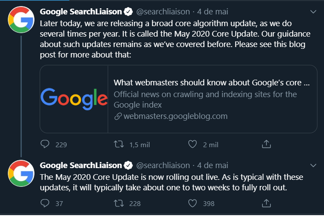Viewport: 324px width, 216px height.
Task: Like the tweet with 398 likes
Action: point(192,203)
